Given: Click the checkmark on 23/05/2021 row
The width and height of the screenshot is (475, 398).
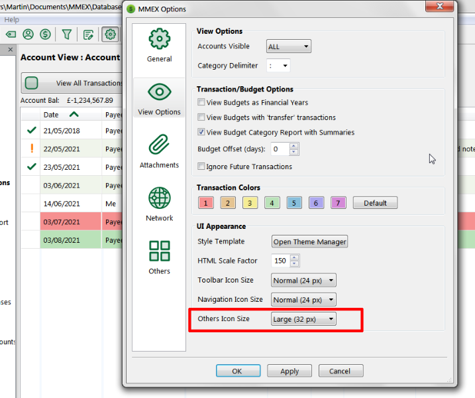Looking at the screenshot, I should 32,166.
